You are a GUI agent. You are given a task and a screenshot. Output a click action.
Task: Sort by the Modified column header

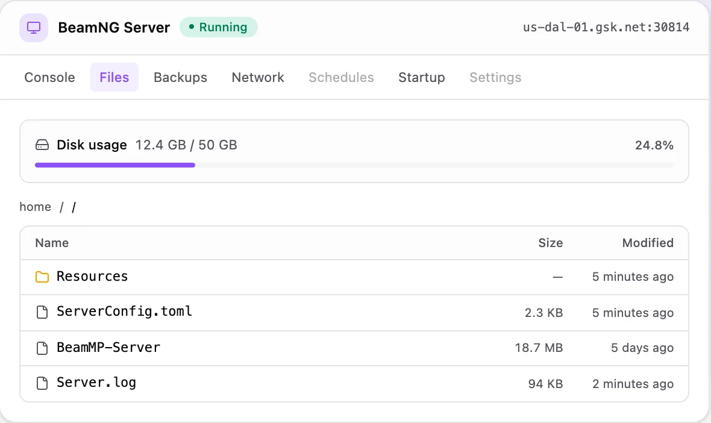(x=648, y=243)
